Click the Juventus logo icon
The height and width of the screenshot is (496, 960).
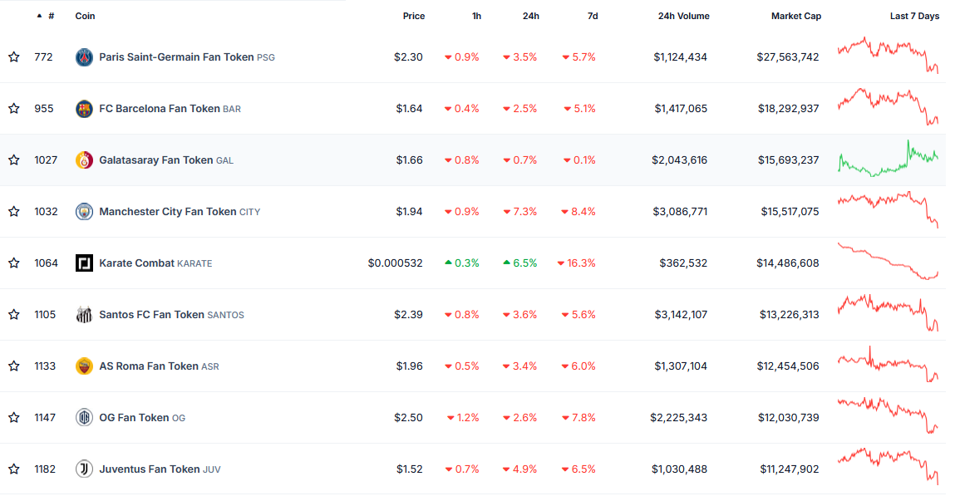pyautogui.click(x=84, y=469)
